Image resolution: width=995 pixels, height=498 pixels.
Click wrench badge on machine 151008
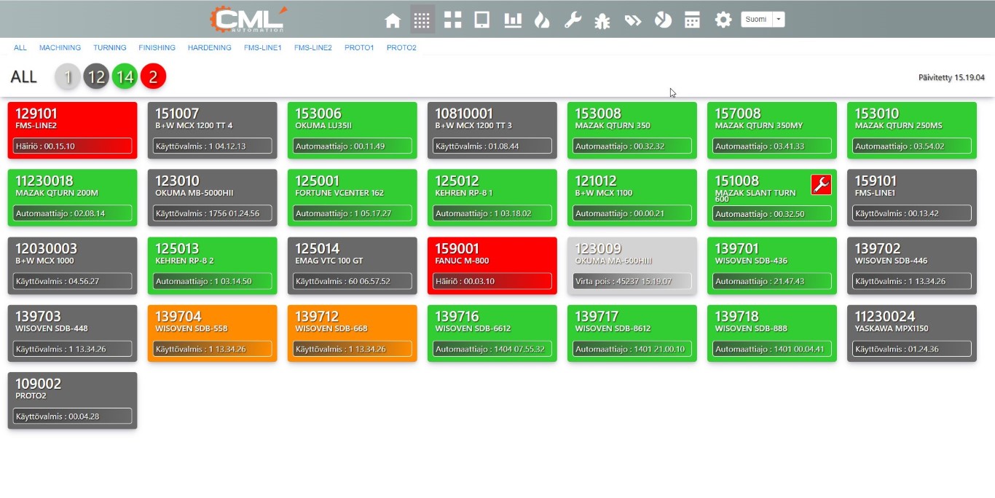point(821,185)
